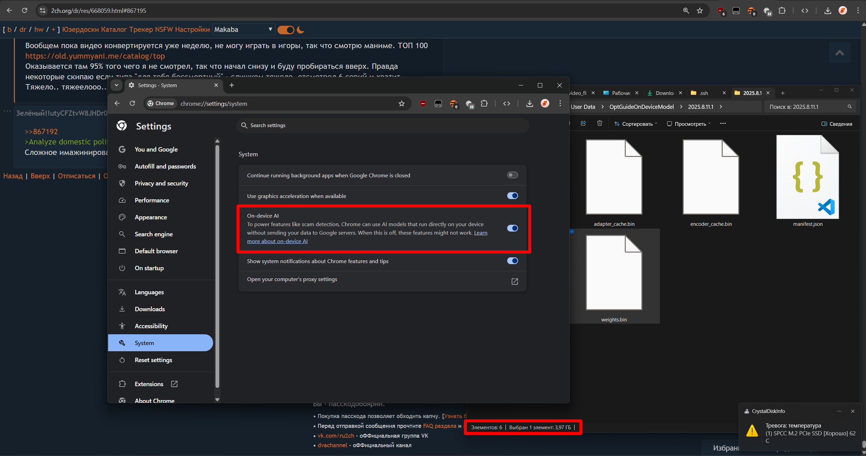This screenshot has height=456, width=866.
Task: Reload the 2ch.org page
Action: click(x=25, y=11)
